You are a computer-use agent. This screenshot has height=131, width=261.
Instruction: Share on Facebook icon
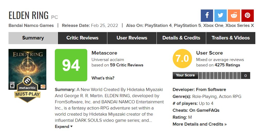click(x=207, y=16)
